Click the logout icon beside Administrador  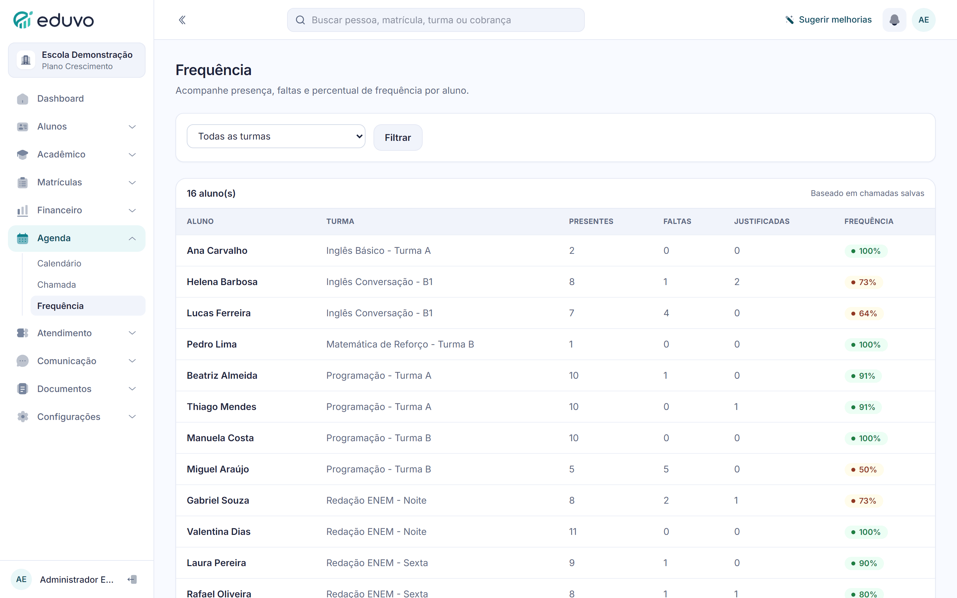click(x=132, y=579)
